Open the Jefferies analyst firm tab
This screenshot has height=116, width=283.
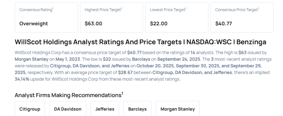[105, 109]
